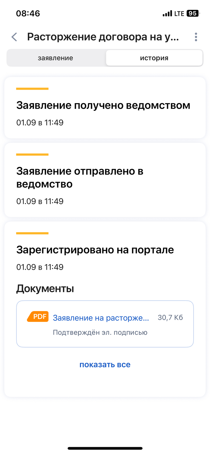Tap the truncated page title Расторжение договора

(x=103, y=37)
